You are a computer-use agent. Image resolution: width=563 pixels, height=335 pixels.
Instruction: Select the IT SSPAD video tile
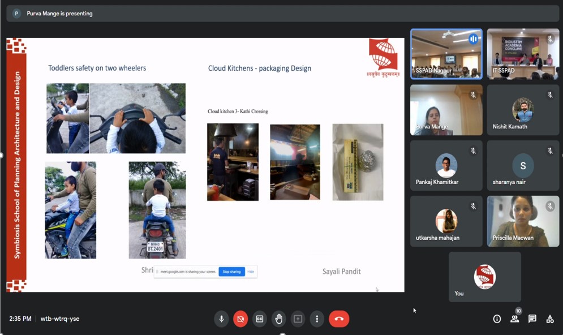pyautogui.click(x=523, y=54)
